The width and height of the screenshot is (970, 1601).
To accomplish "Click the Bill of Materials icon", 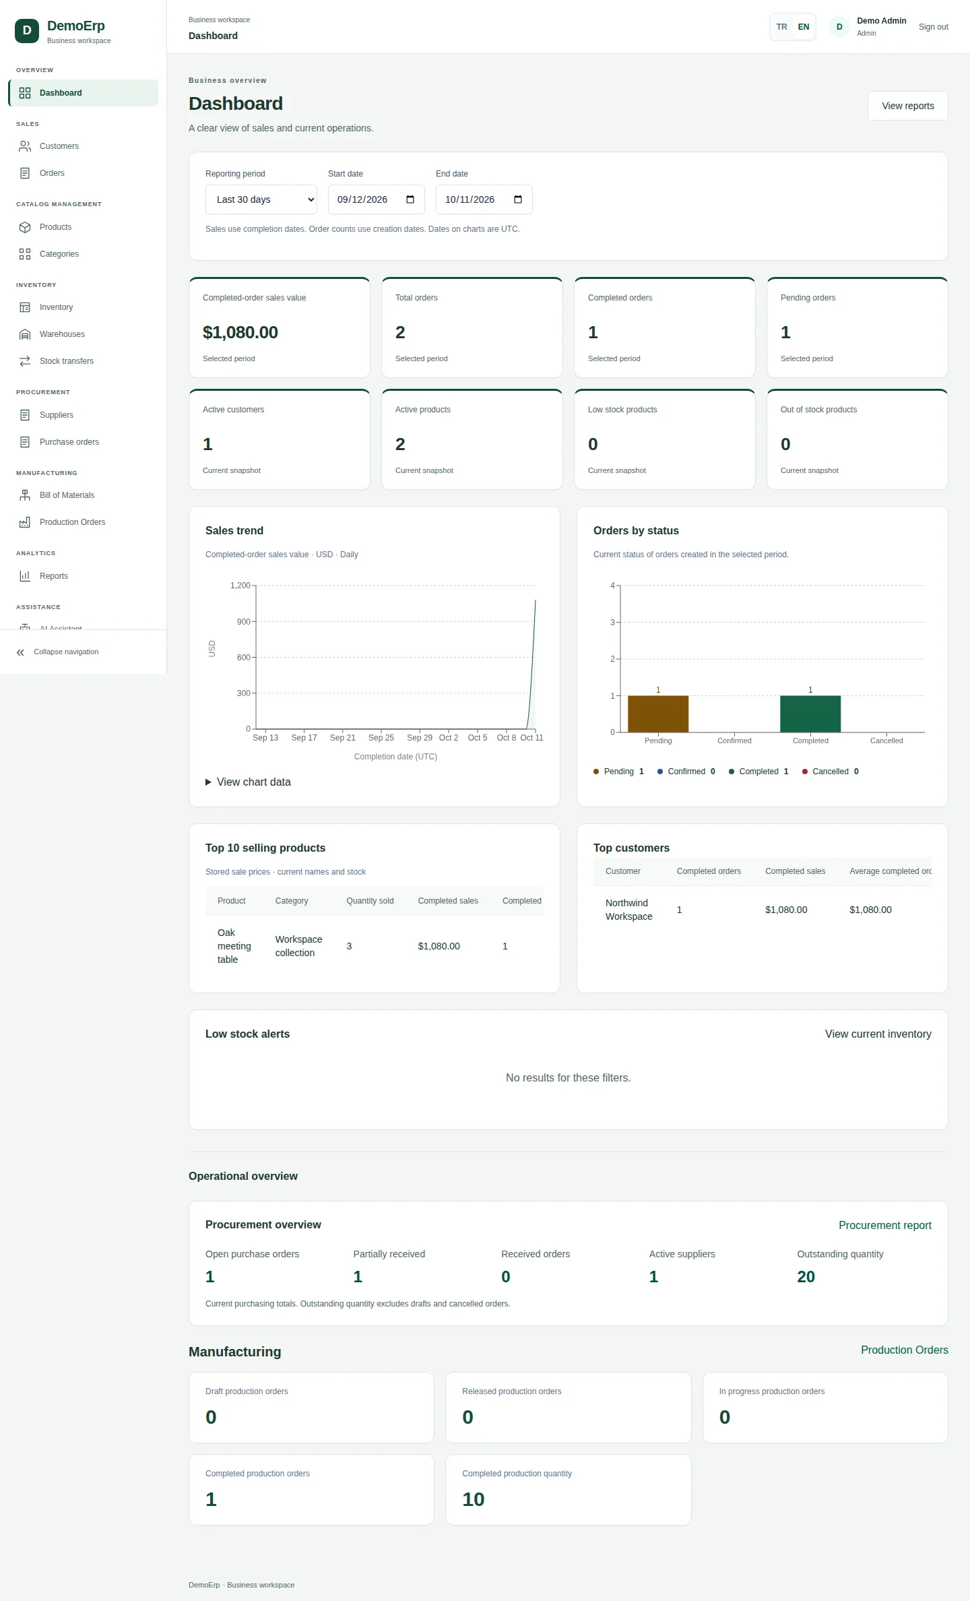I will 25,495.
